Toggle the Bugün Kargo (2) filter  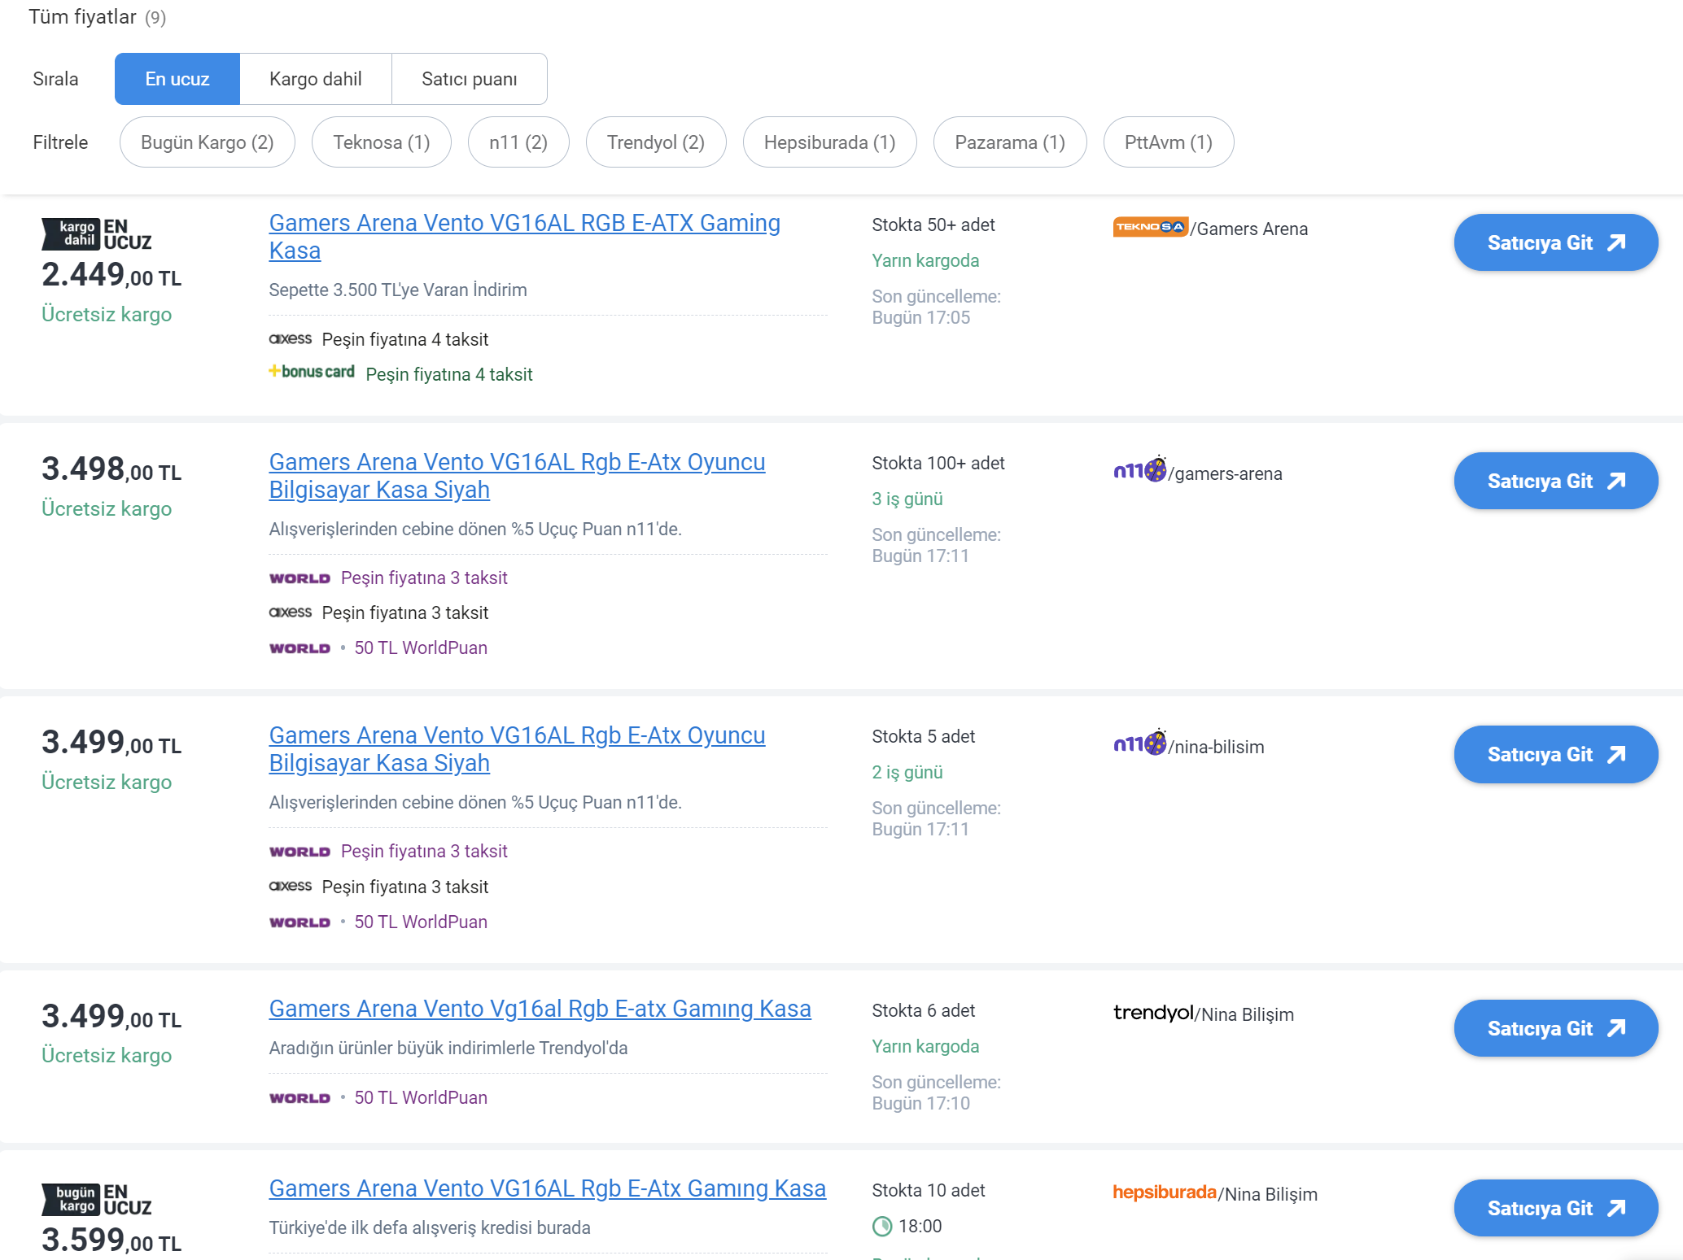207,142
